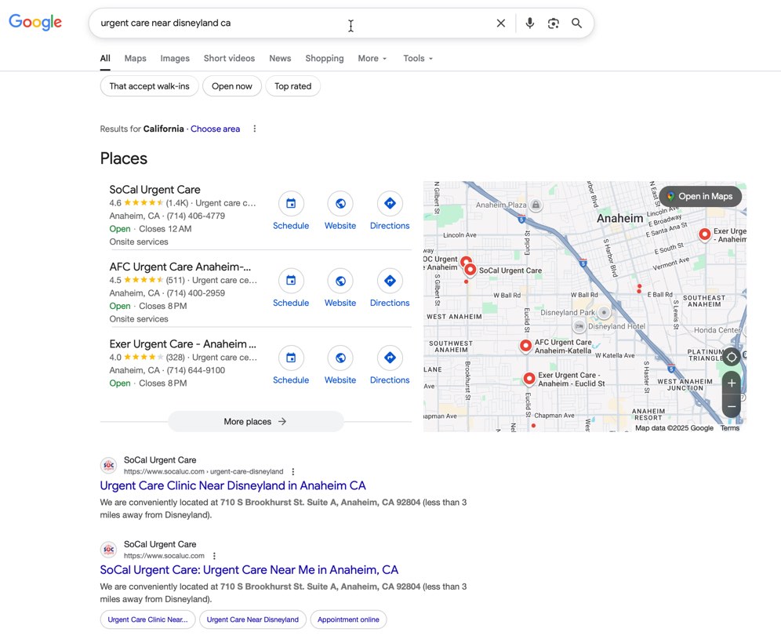Enable 'That accept walk-ins' filter
The image size is (781, 643).
pos(149,86)
